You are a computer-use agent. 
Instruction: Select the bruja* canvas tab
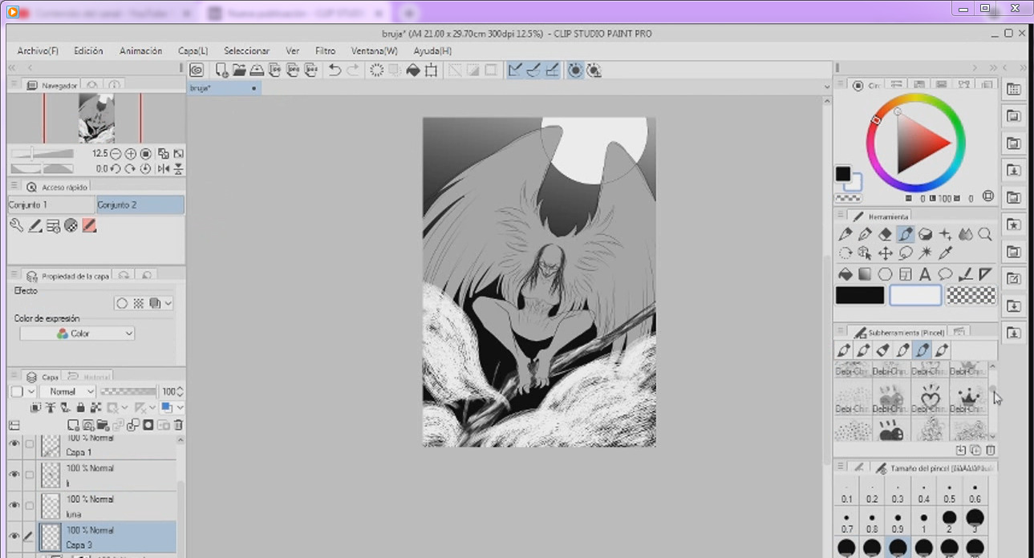click(224, 88)
